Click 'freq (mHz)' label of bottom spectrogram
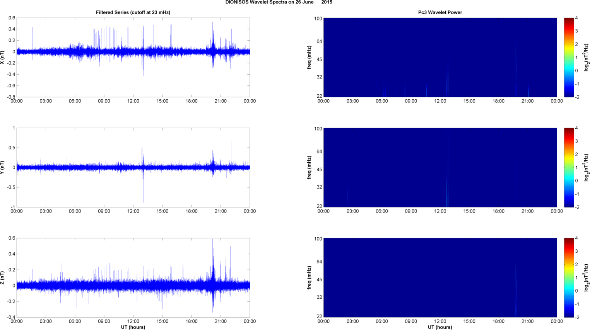Image resolution: width=590 pixels, height=330 pixels. click(310, 278)
